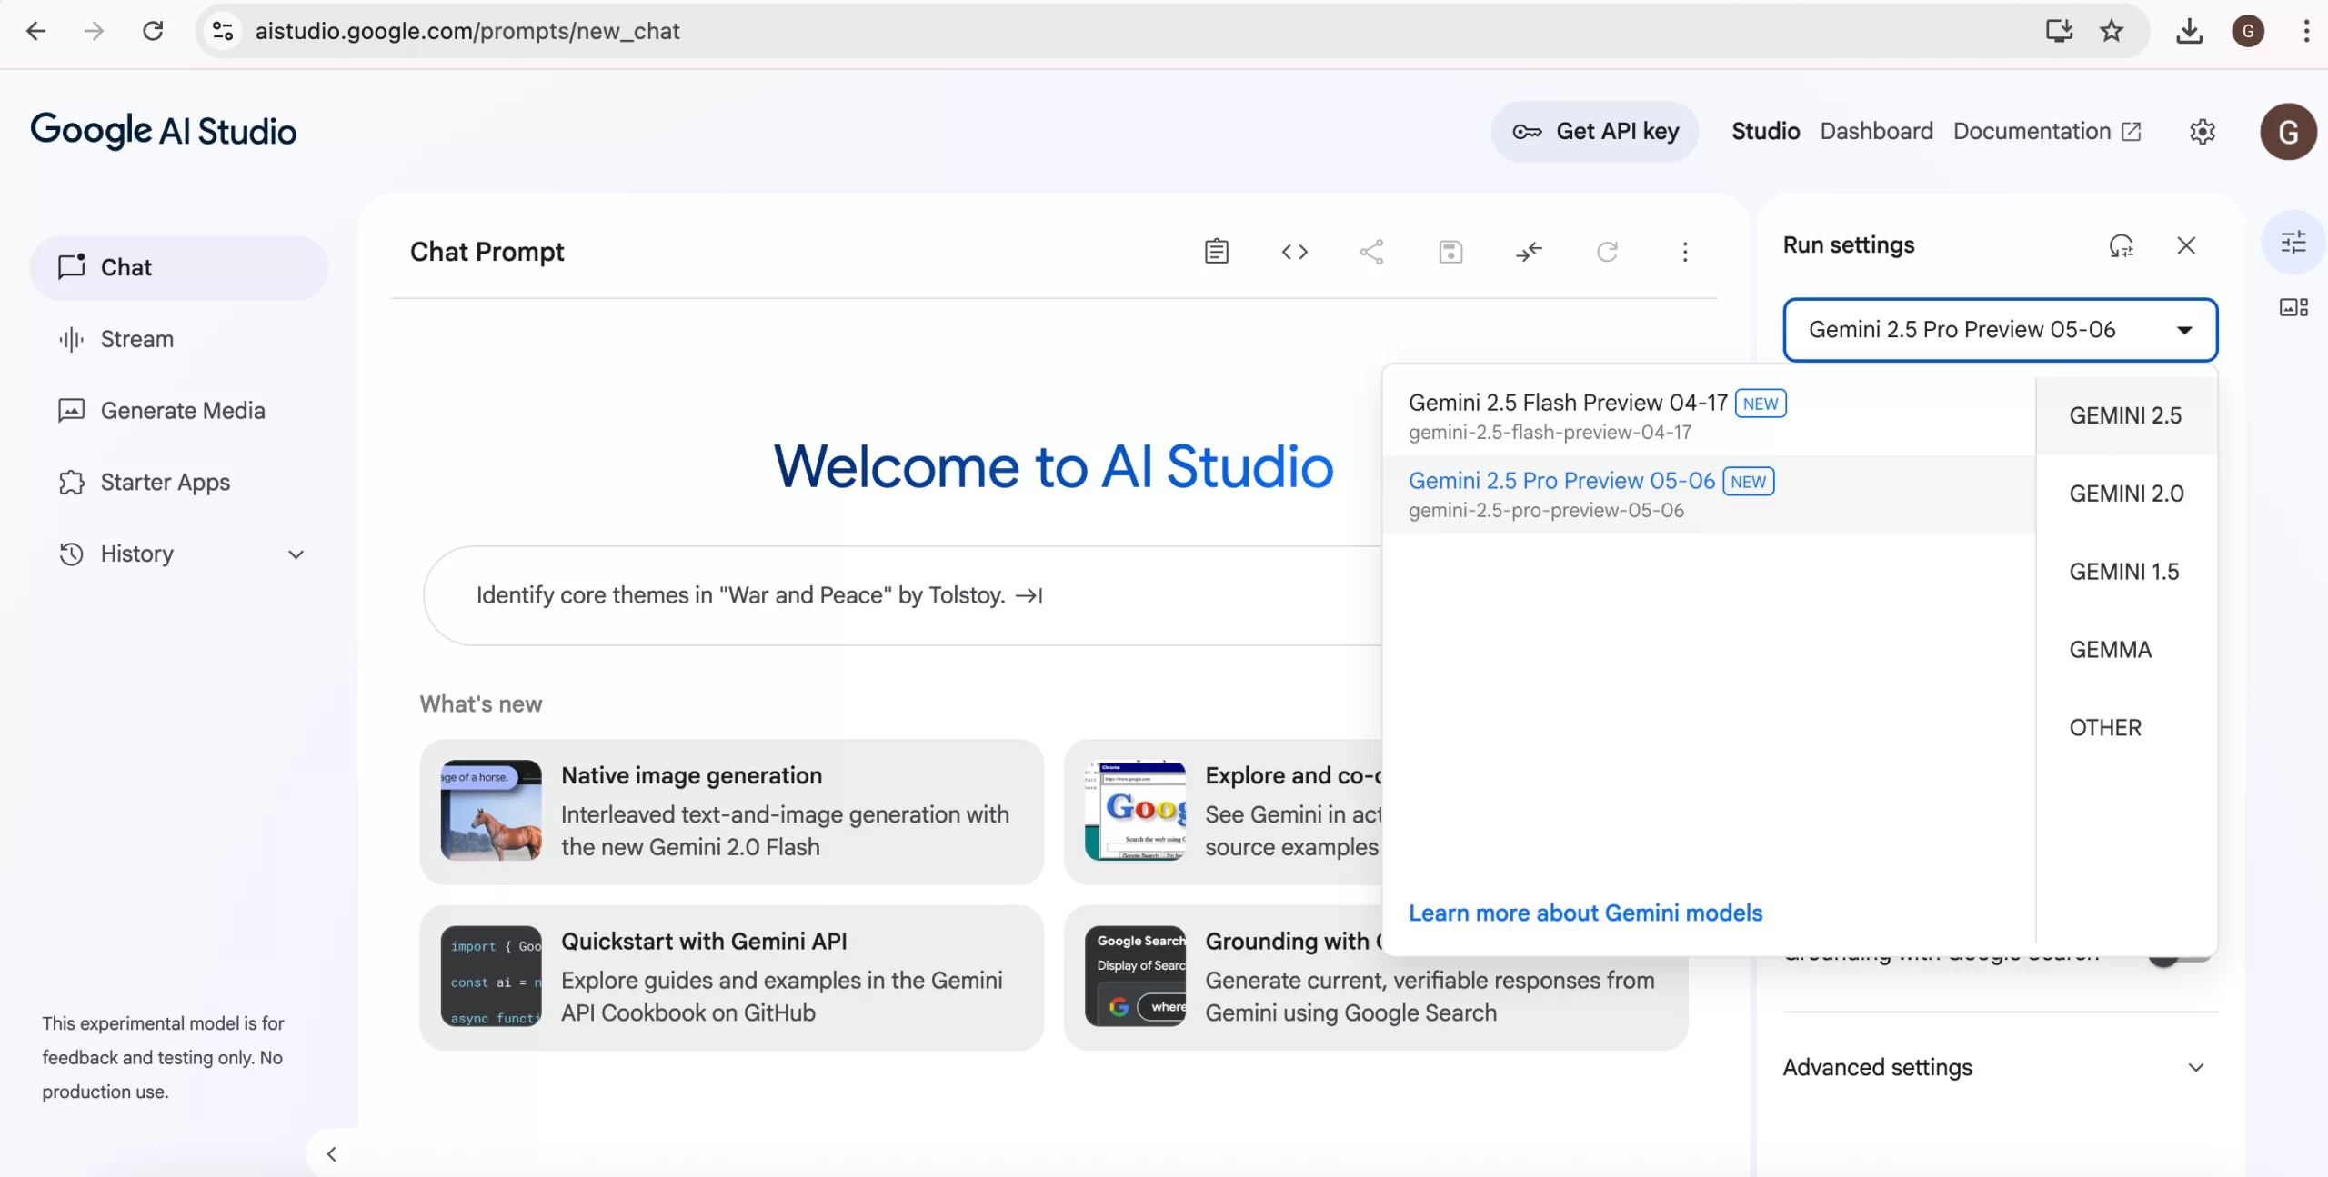Viewport: 2328px width, 1177px height.
Task: Close the Run settings panel
Action: tap(2186, 245)
